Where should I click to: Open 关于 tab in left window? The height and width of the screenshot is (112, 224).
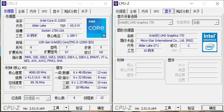85,11
